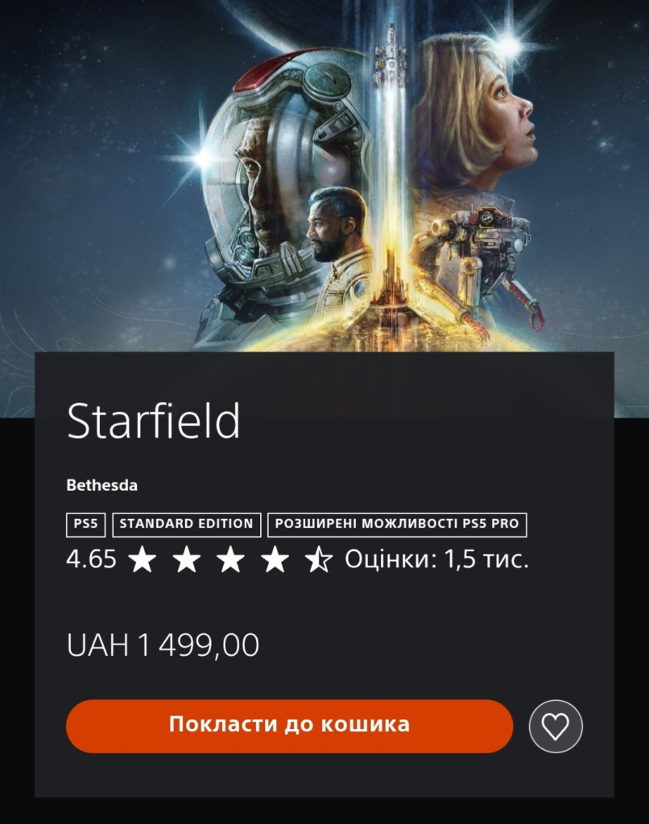Select the half-filled fifth rating star

[319, 558]
